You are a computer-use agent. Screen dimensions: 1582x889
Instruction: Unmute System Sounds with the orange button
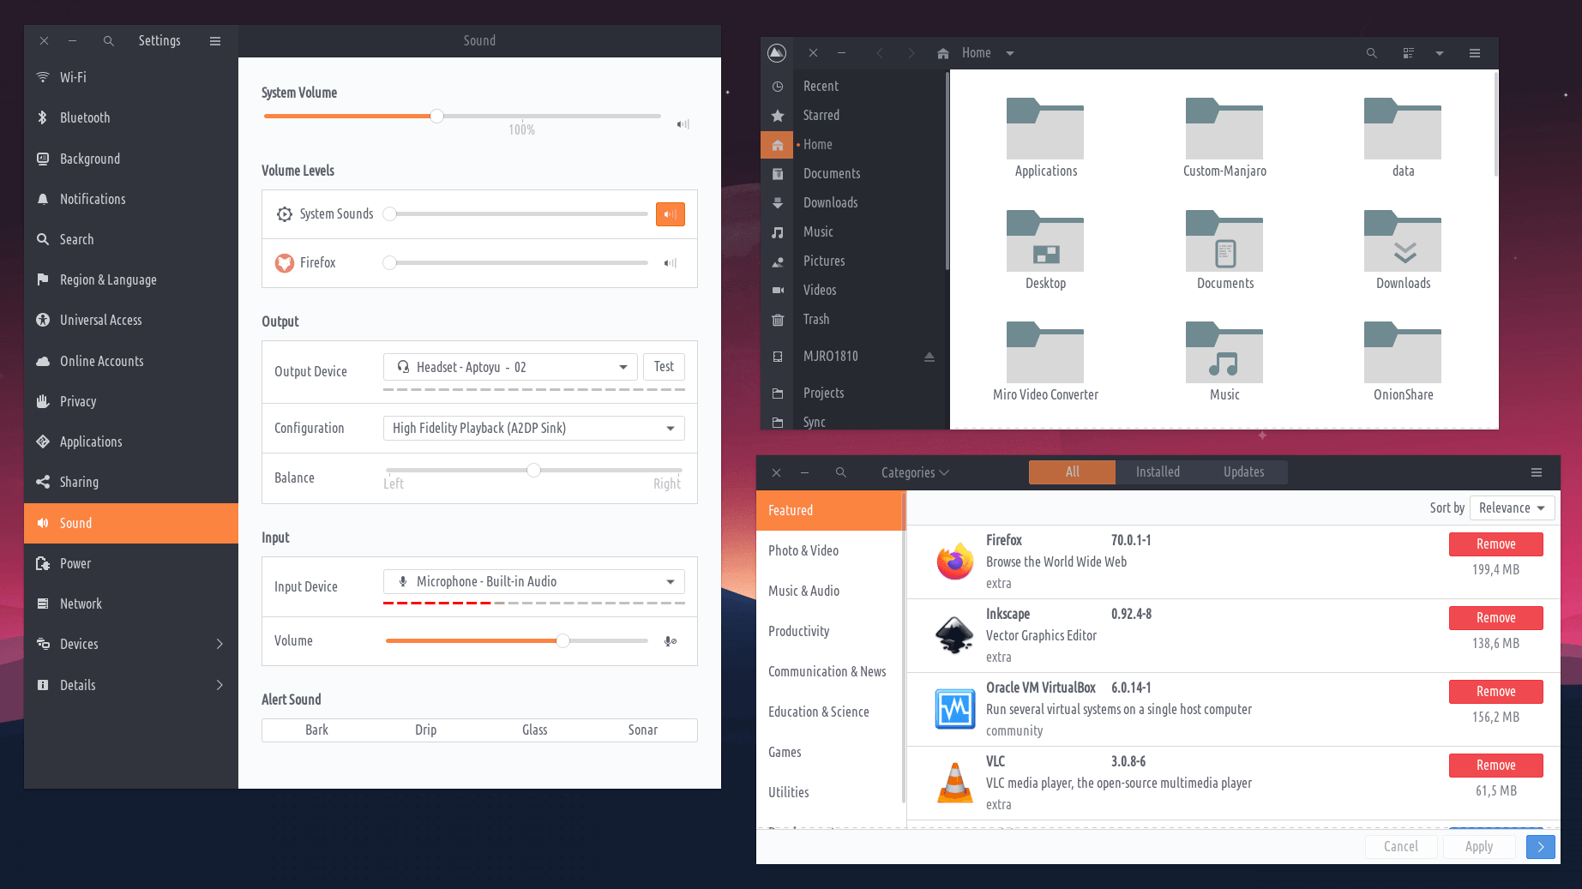670,214
